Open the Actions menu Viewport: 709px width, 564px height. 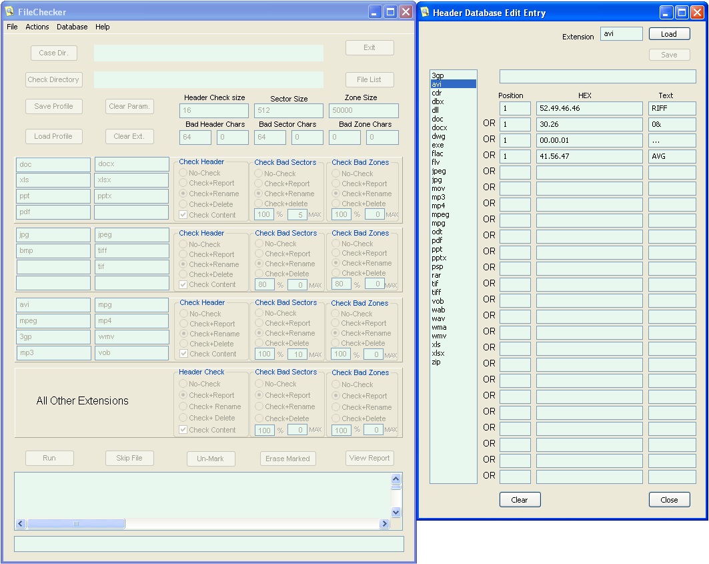tap(37, 27)
